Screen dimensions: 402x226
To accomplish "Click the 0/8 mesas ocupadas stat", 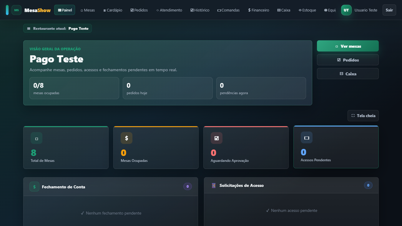I will (x=74, y=88).
